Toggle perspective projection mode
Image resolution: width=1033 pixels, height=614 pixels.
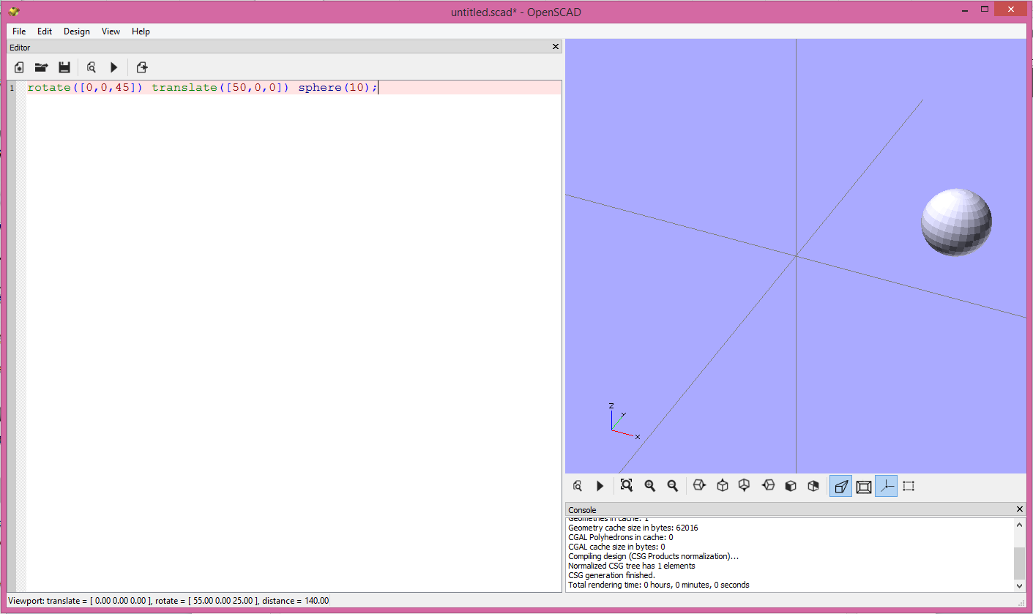[x=840, y=485]
